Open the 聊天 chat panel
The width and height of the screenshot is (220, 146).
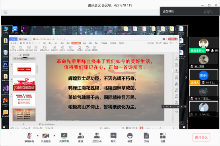pos(113,137)
